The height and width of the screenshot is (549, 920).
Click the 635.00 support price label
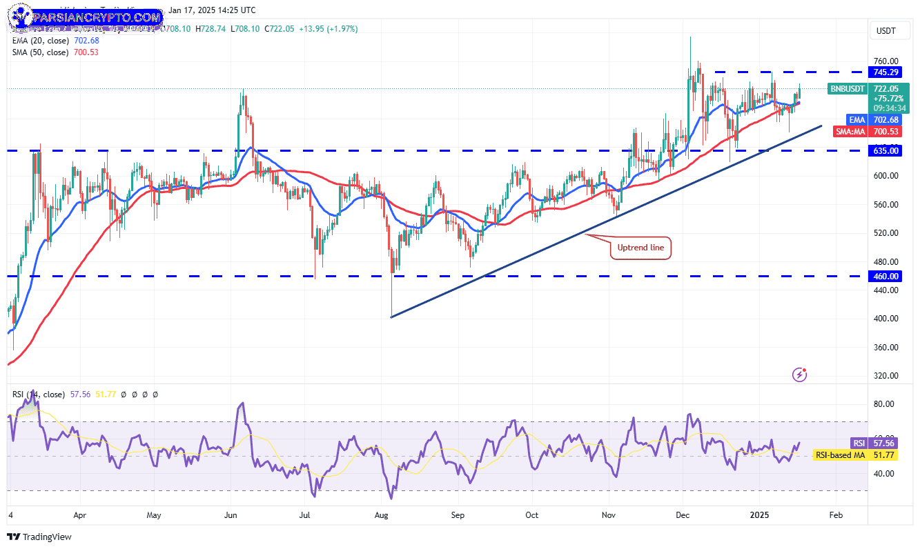click(x=885, y=150)
